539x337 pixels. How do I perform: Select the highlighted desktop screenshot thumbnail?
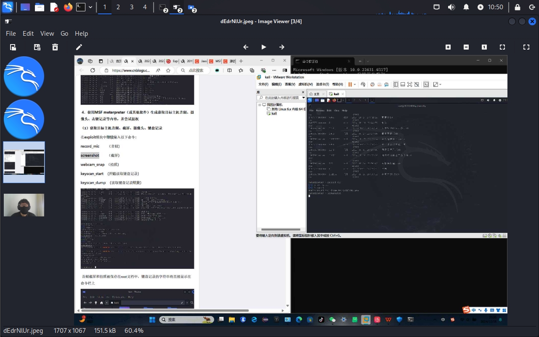pyautogui.click(x=24, y=162)
